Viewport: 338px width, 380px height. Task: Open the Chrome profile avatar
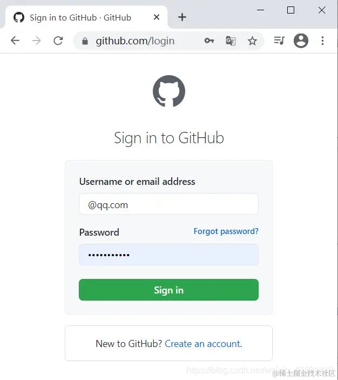(x=301, y=41)
